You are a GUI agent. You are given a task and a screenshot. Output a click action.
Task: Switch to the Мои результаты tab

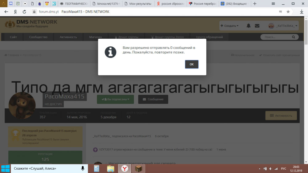tap(138, 4)
